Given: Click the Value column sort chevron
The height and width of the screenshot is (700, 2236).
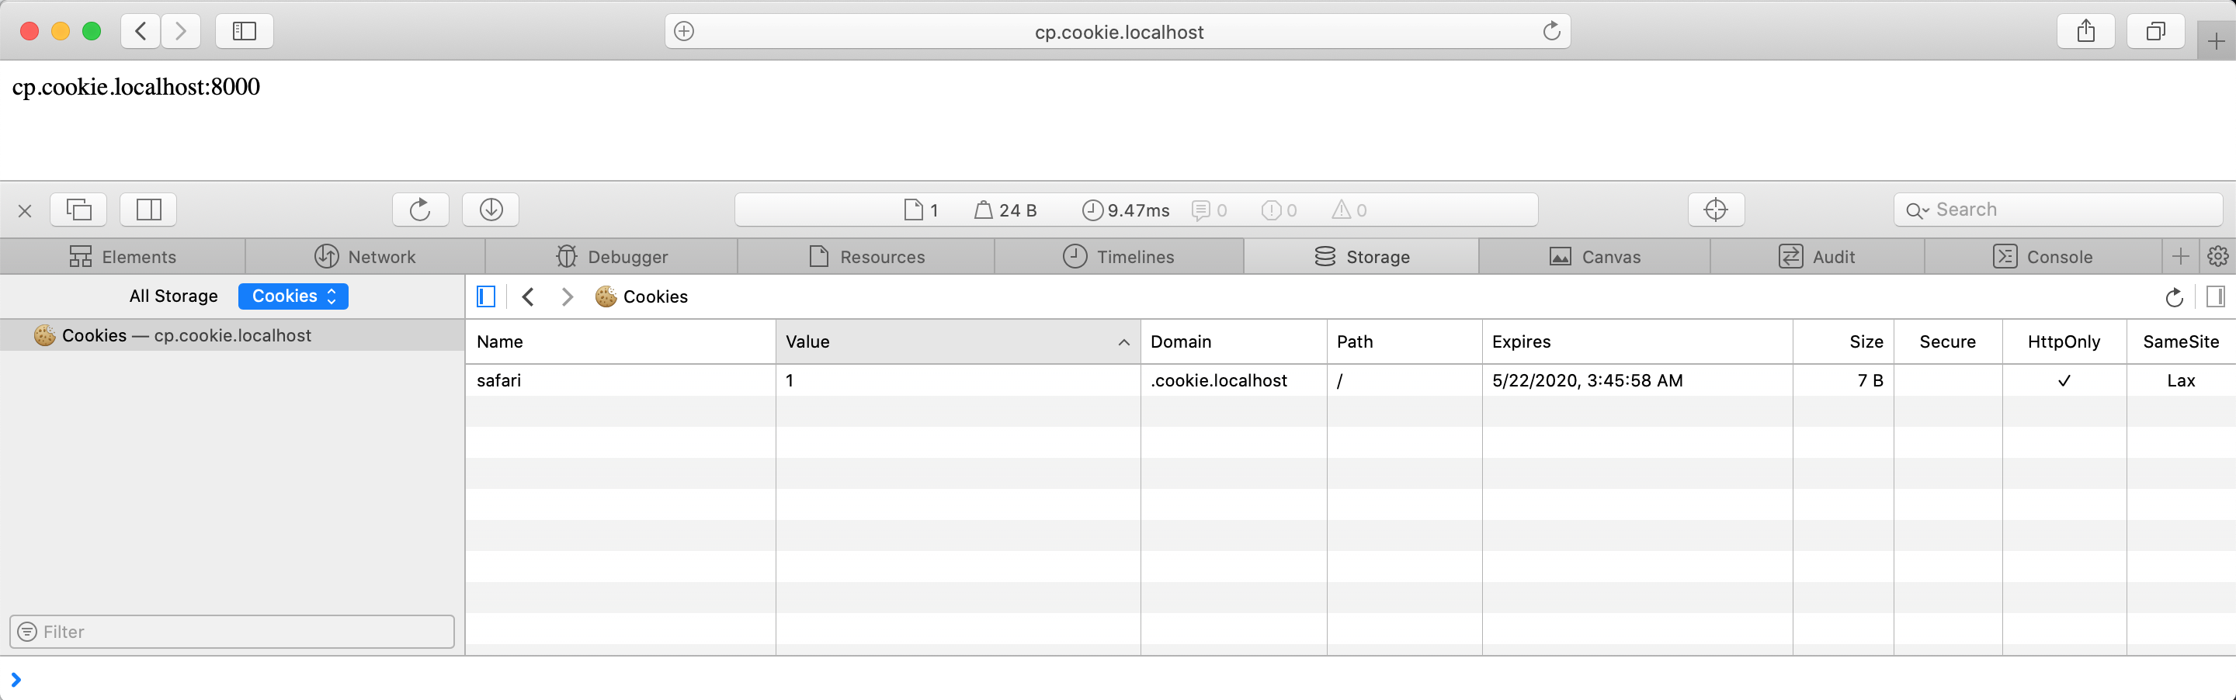Looking at the screenshot, I should point(1124,341).
